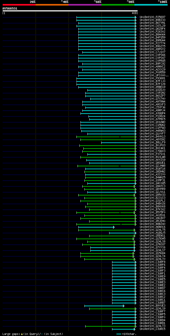Image resolution: width=170 pixels, height=336 pixels.
Task: Select label UniRef100_B9YUE3
Action: [152, 306]
